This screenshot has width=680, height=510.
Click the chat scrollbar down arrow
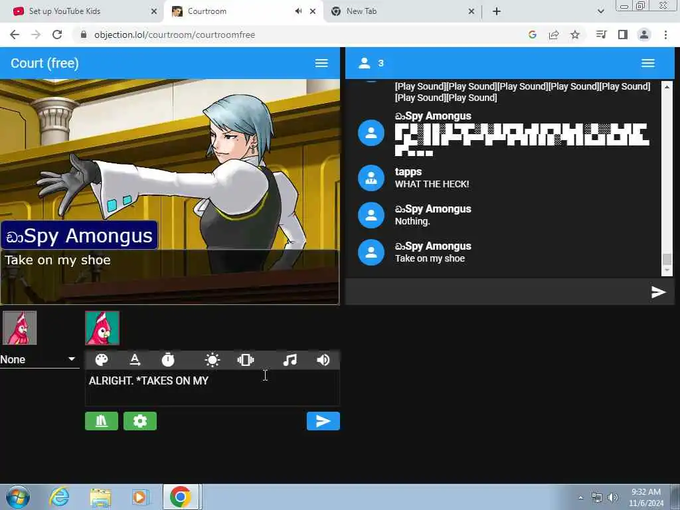pyautogui.click(x=667, y=270)
